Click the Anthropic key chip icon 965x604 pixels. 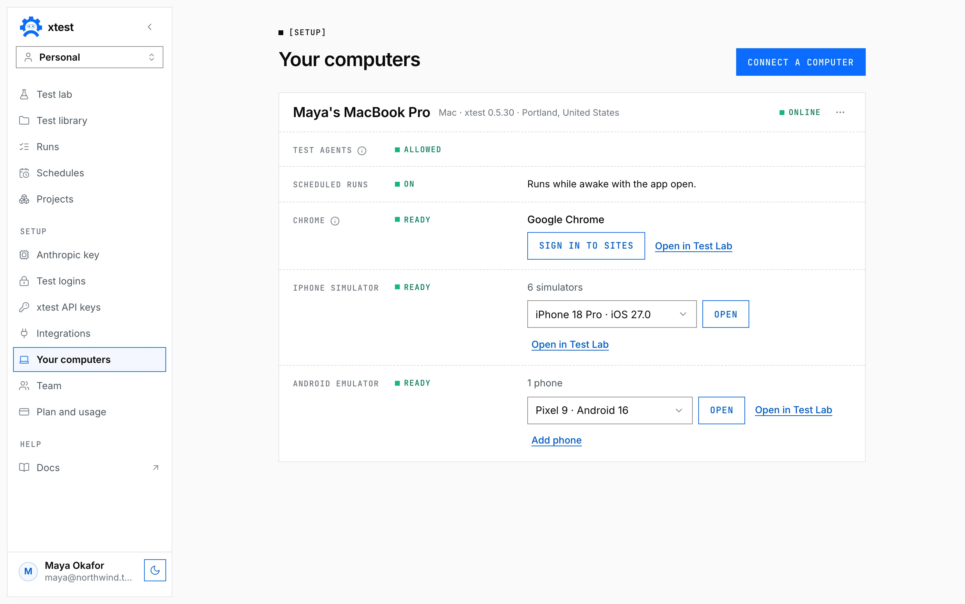(x=24, y=255)
